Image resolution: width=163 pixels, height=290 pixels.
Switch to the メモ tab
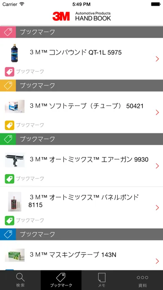tap(102, 280)
